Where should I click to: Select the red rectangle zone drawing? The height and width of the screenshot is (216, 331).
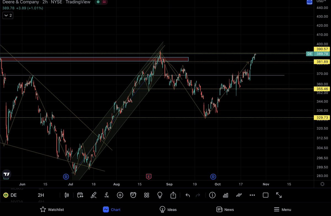click(x=94, y=59)
